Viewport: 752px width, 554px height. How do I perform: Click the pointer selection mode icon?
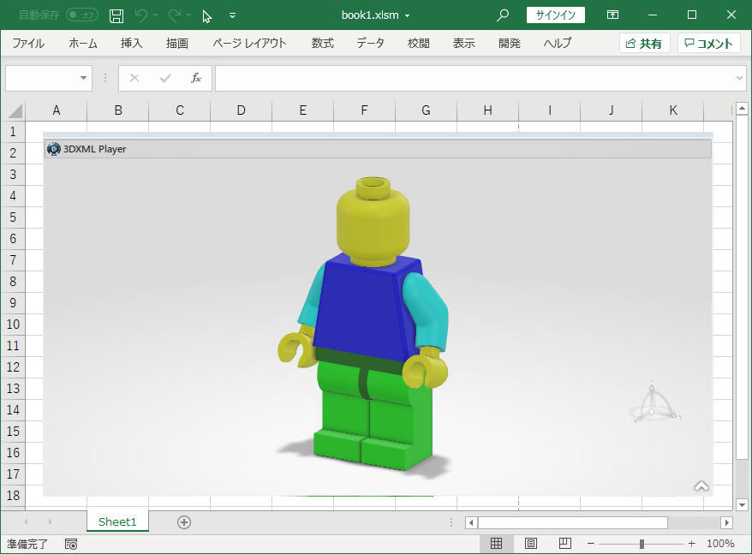coord(206,17)
